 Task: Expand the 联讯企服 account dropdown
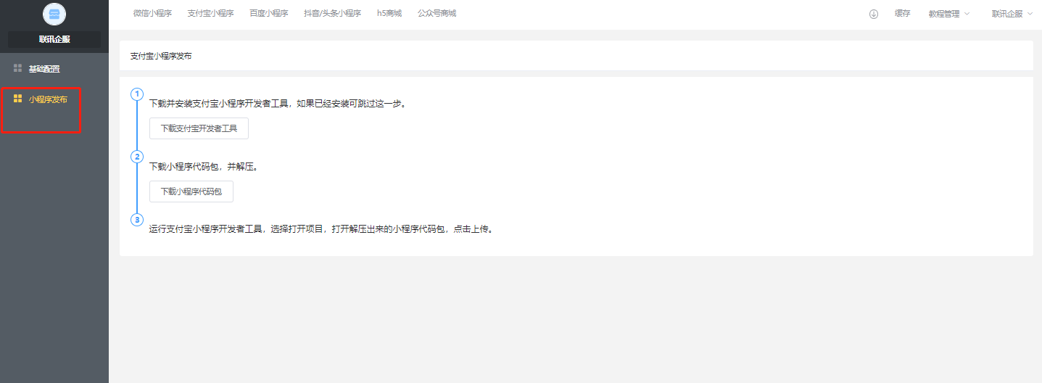1012,14
